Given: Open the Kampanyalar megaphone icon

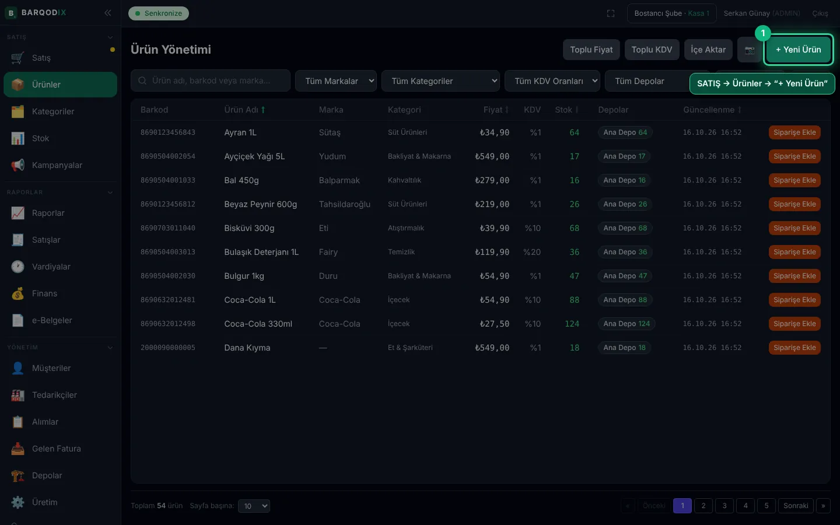Looking at the screenshot, I should (x=18, y=165).
